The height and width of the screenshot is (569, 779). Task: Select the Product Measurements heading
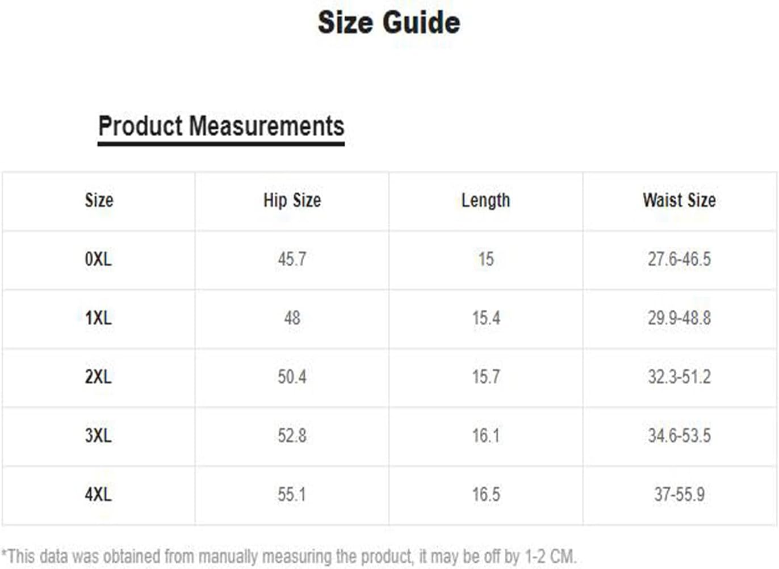coord(221,127)
